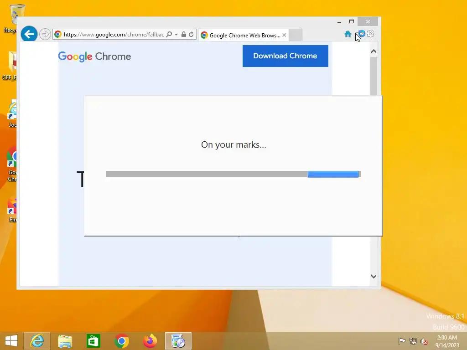Select the Firefox desktop shortcut

click(12, 210)
